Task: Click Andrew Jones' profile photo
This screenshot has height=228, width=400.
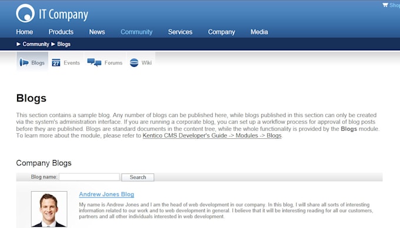Action: pos(49,209)
